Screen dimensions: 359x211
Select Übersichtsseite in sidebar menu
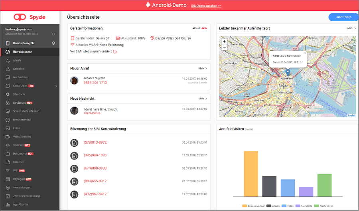point(30,52)
